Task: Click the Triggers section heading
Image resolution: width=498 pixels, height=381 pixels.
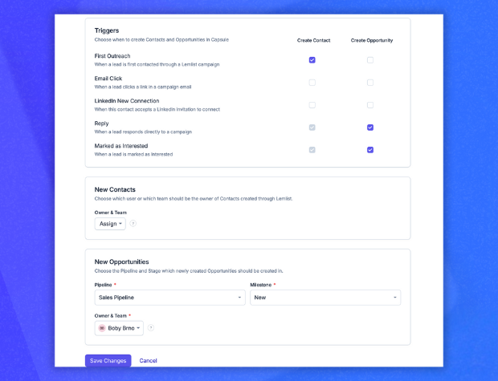Action: click(107, 30)
